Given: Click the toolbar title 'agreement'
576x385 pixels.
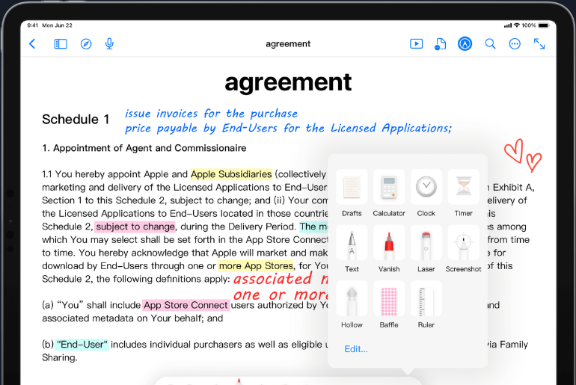Looking at the screenshot, I should coord(288,44).
